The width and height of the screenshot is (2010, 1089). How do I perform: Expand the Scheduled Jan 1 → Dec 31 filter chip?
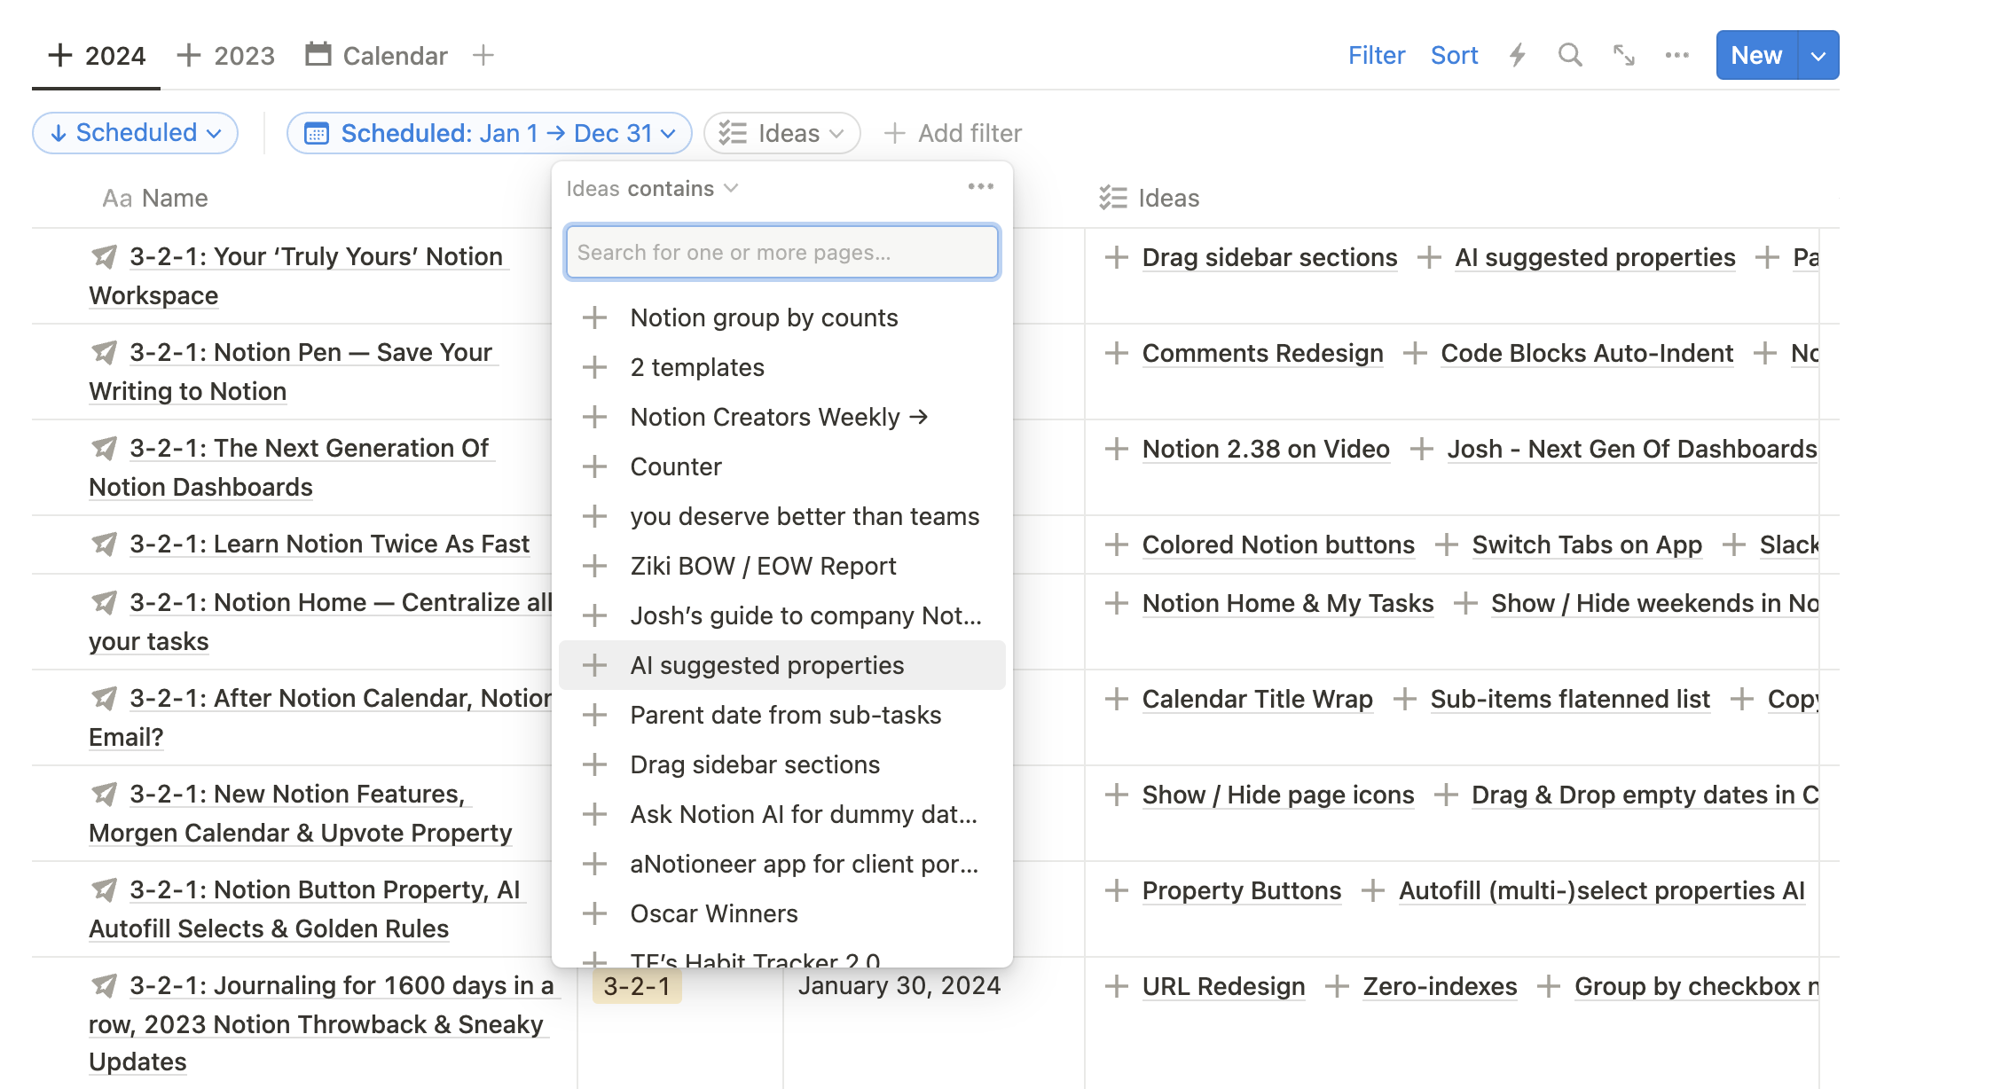(x=489, y=133)
